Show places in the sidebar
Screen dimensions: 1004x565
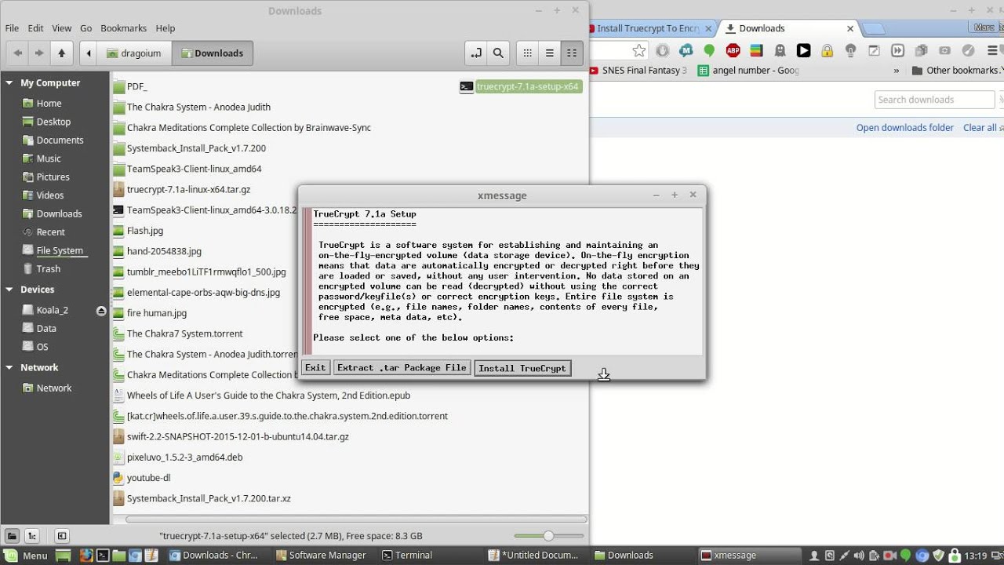[12, 536]
